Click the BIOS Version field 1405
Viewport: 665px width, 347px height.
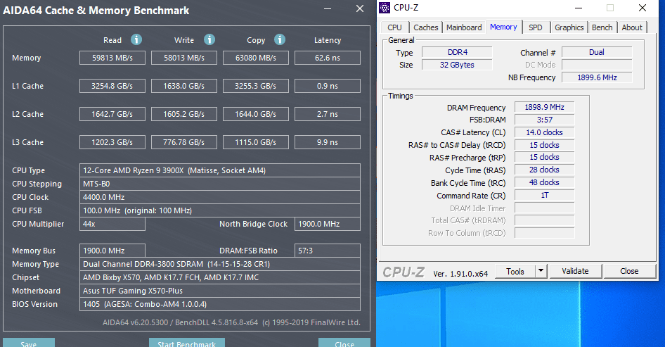220,304
